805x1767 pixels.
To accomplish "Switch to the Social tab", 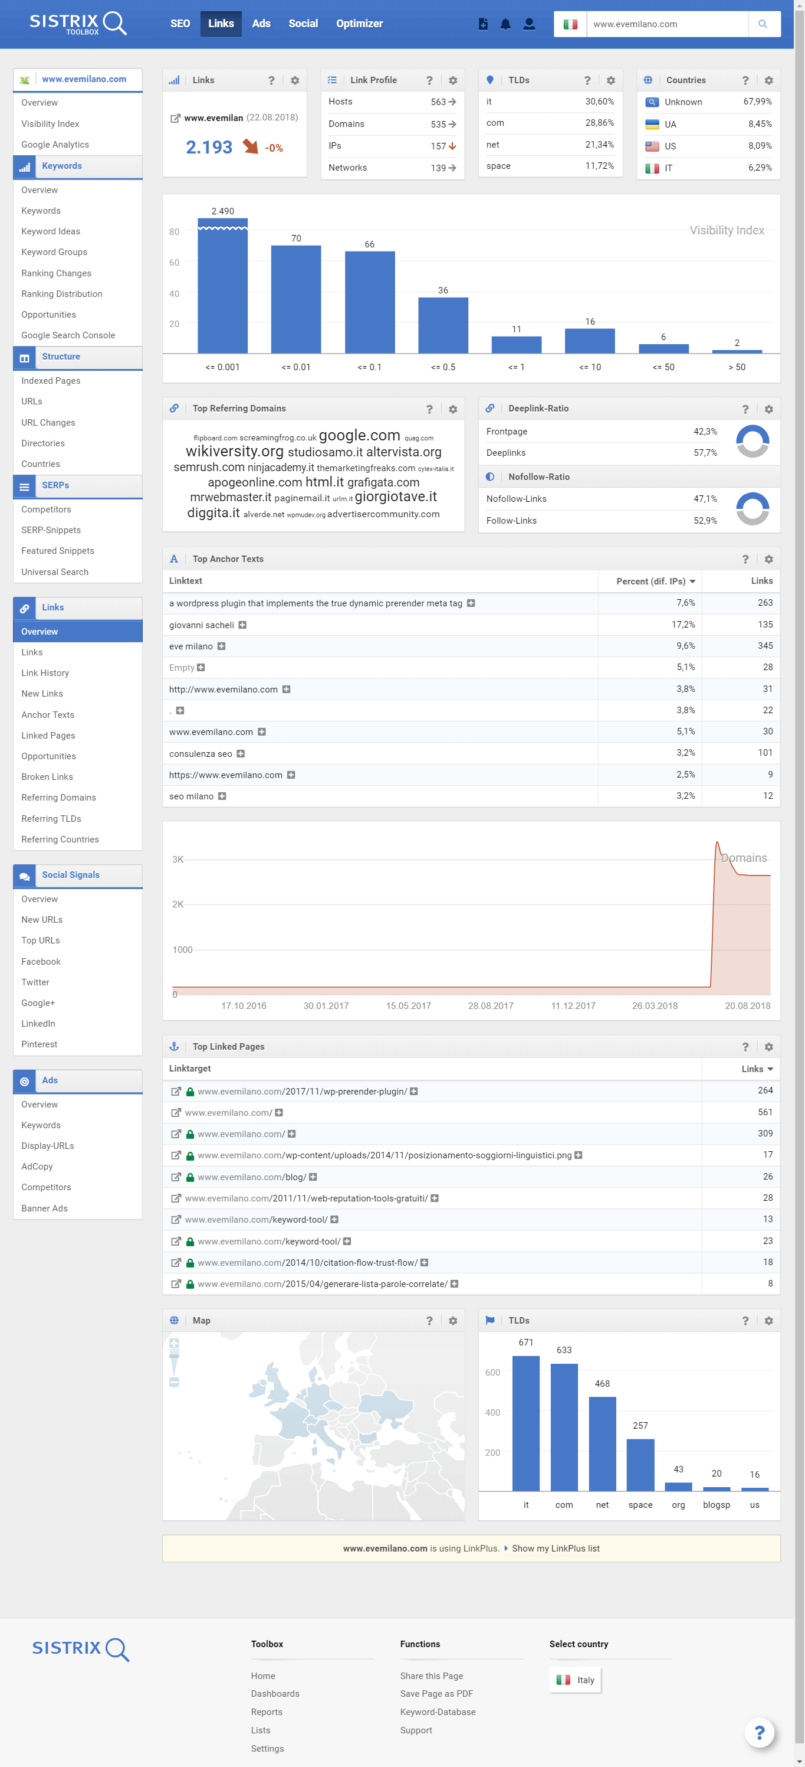I will point(303,24).
